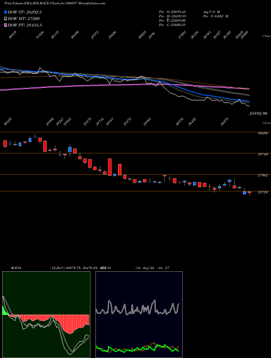Click the blue DOW ST legend swatch
The image size is (271, 358).
5,12
